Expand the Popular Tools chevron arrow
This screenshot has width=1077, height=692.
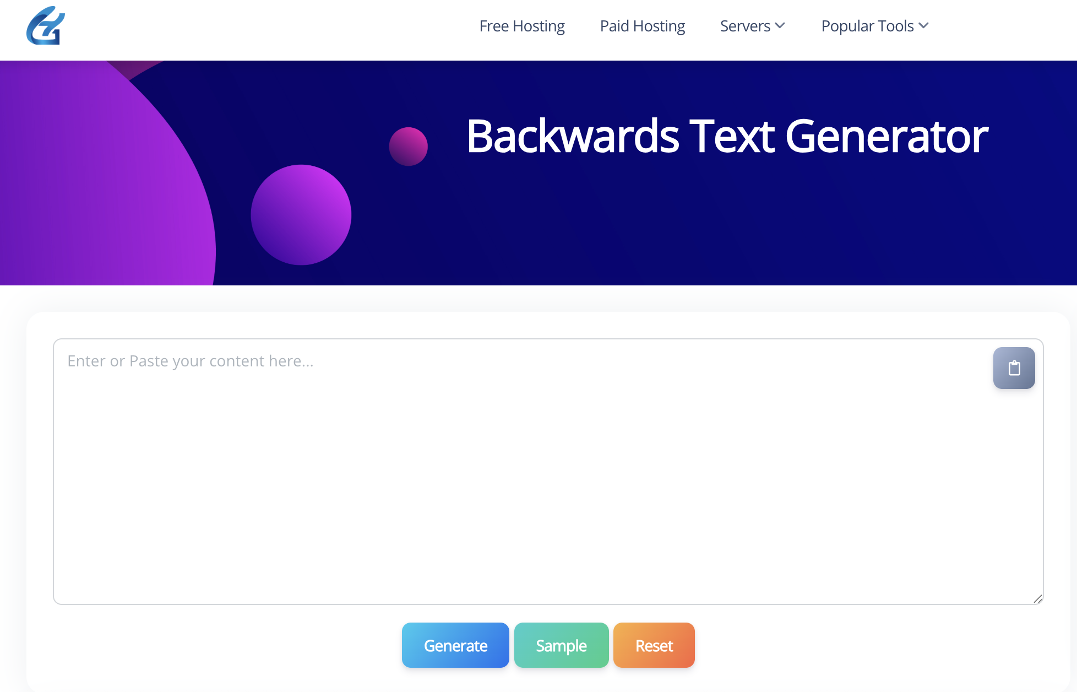pos(924,26)
